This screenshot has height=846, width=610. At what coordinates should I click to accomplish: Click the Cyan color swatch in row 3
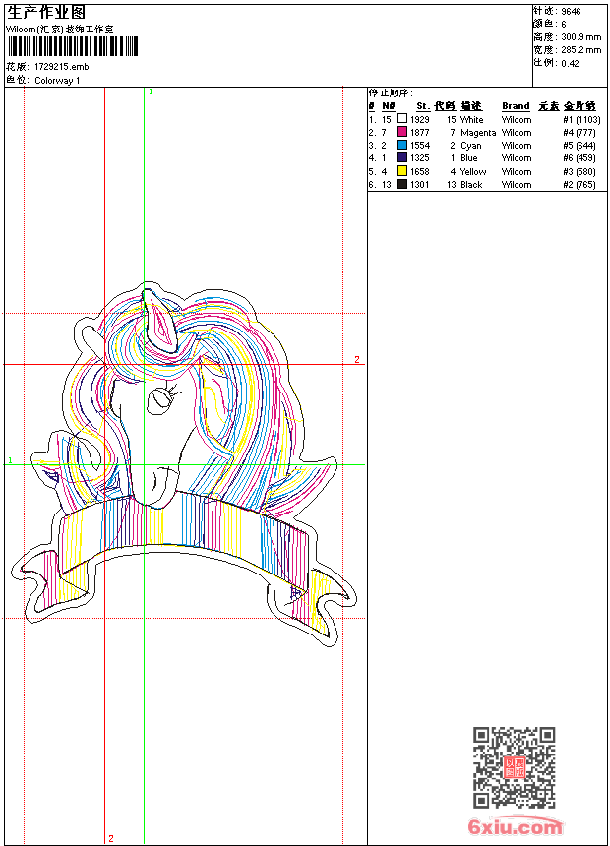tap(402, 145)
